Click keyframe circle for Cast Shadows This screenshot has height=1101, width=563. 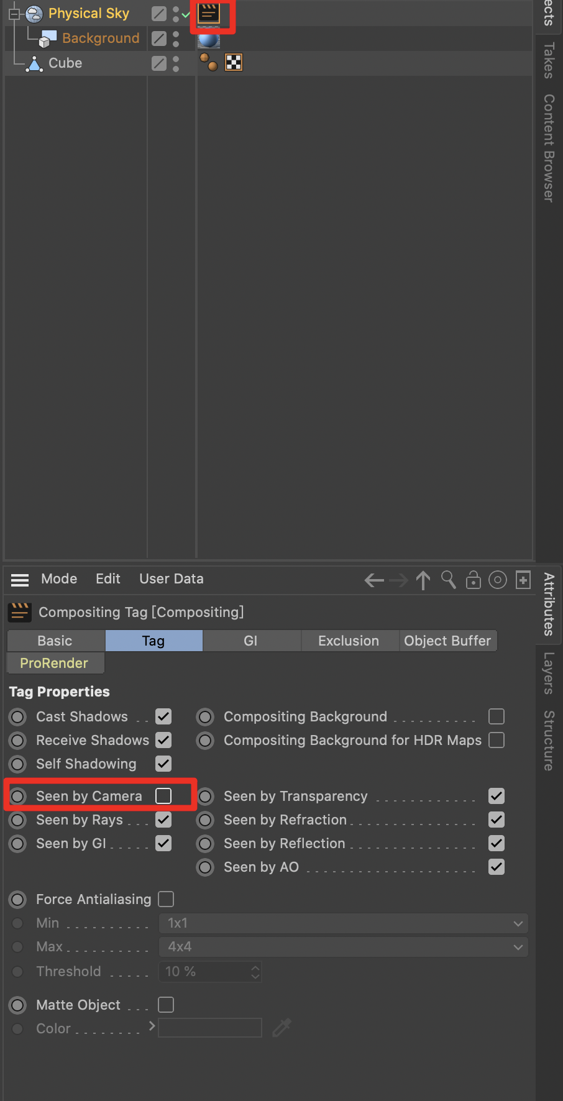tap(18, 717)
